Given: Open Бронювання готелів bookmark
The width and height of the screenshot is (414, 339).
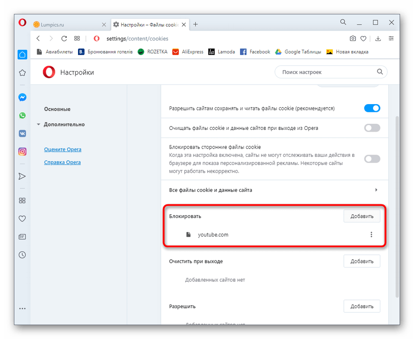Looking at the screenshot, I should point(105,52).
